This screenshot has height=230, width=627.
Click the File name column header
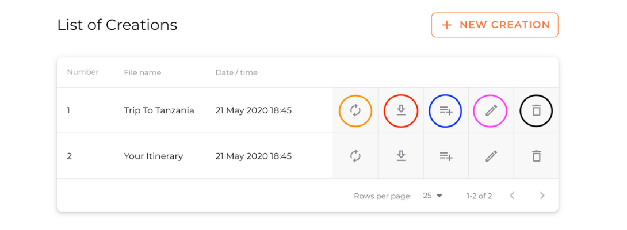142,73
